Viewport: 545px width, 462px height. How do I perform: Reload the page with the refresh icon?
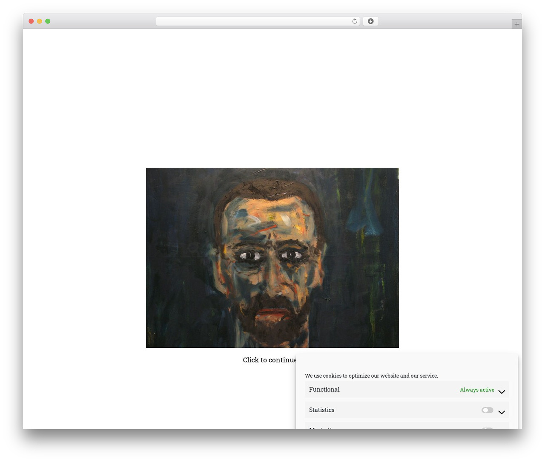[x=355, y=21]
